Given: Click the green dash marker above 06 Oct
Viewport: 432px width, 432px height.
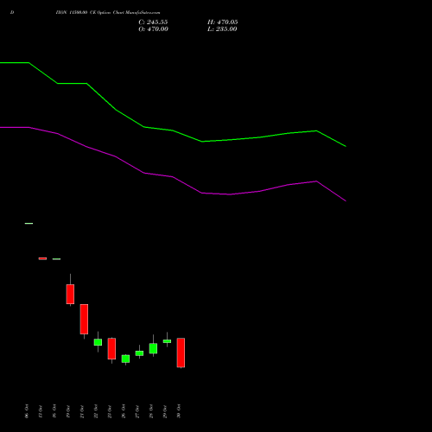Looking at the screenshot, I should [x=29, y=224].
